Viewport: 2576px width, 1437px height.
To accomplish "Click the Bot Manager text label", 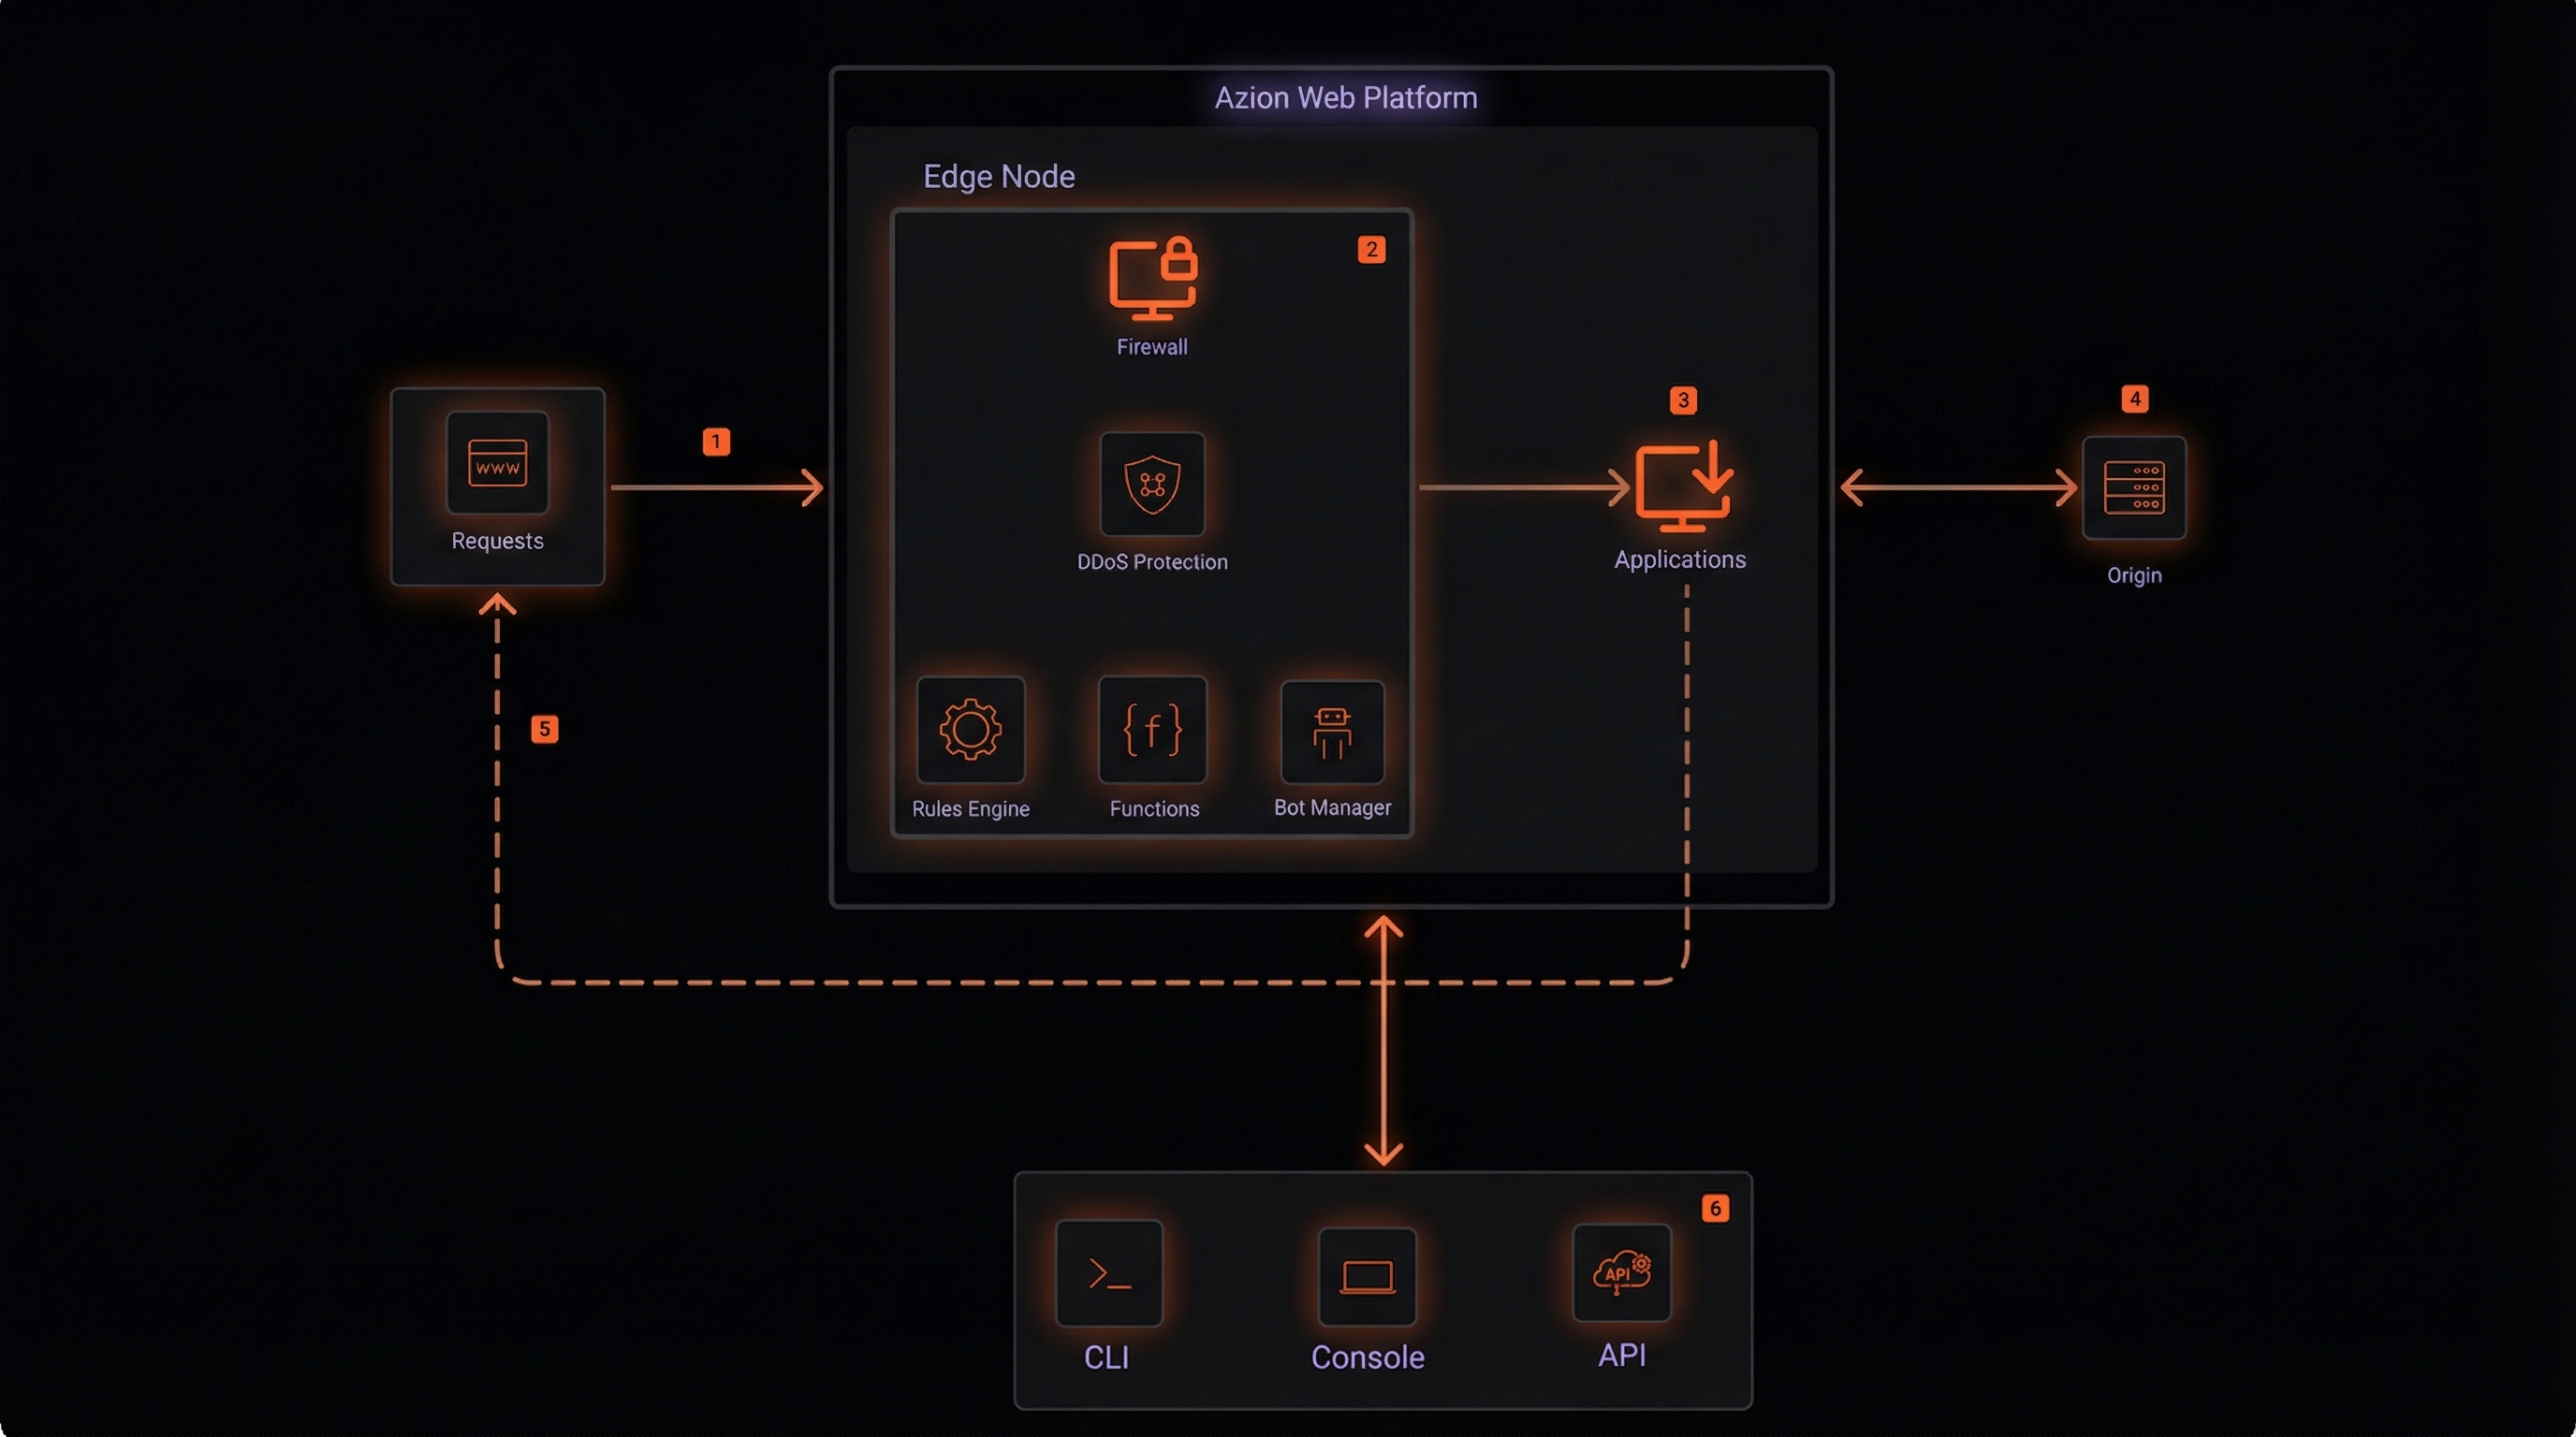I will [x=1332, y=807].
